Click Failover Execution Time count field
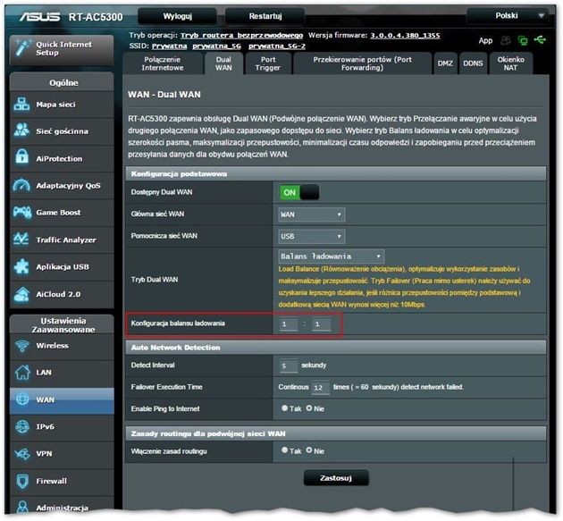 tap(320, 388)
